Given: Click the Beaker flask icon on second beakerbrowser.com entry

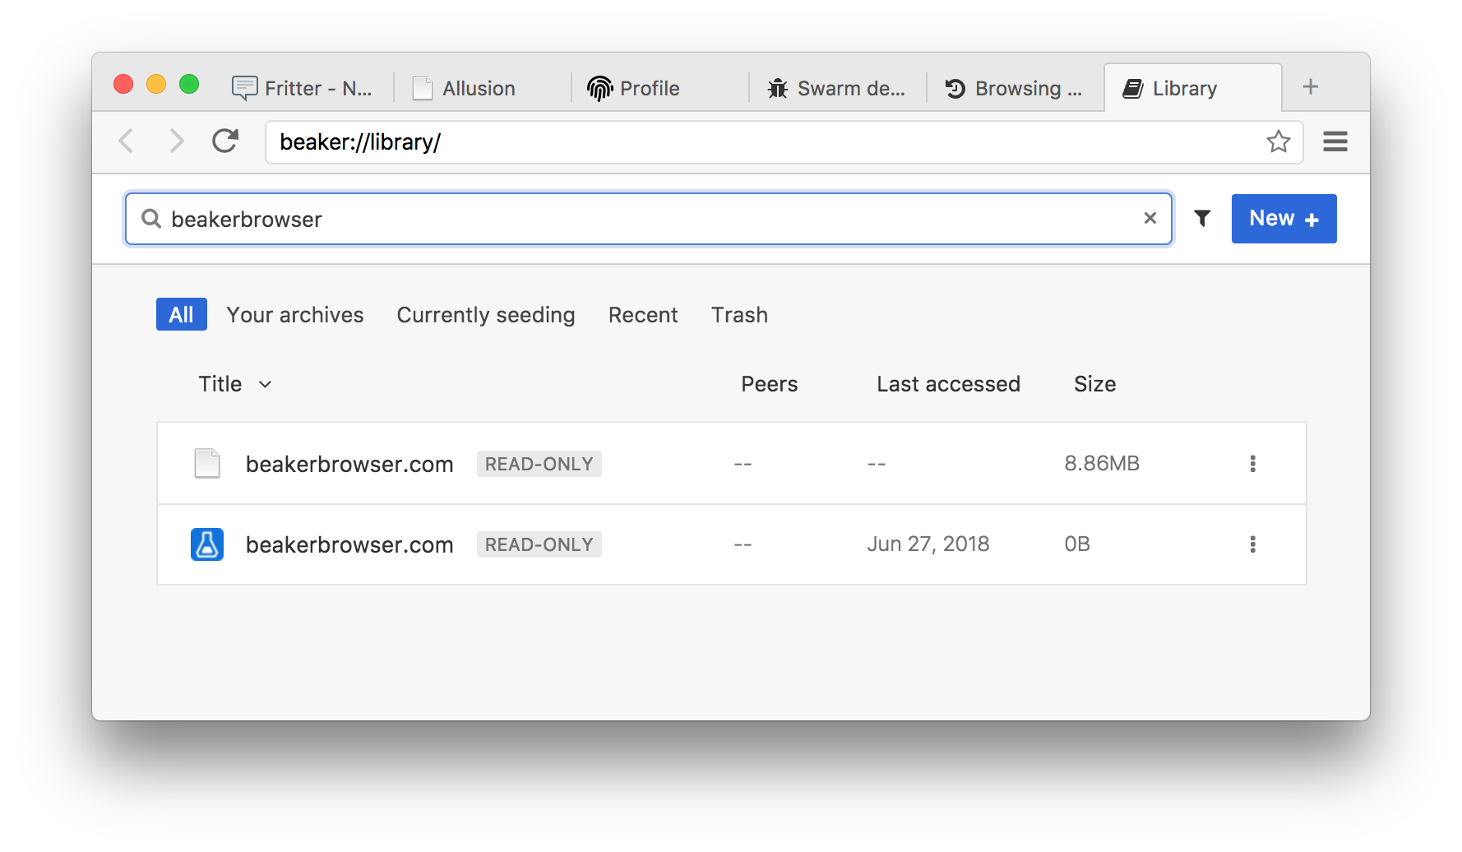Looking at the screenshot, I should point(206,544).
